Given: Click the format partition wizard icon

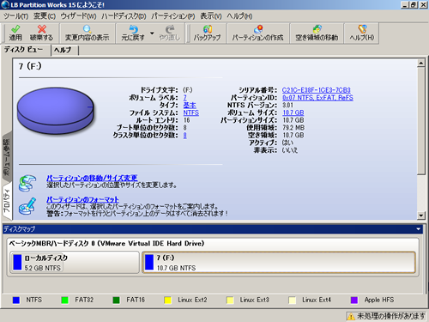Looking at the screenshot, I should [x=27, y=206].
